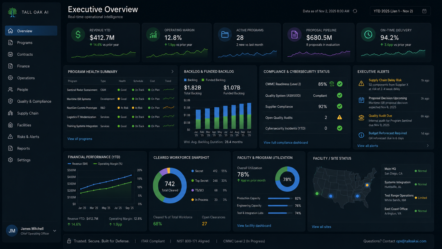This screenshot has width=442, height=249.
Task: Click the JM user avatar
Action: (12, 231)
